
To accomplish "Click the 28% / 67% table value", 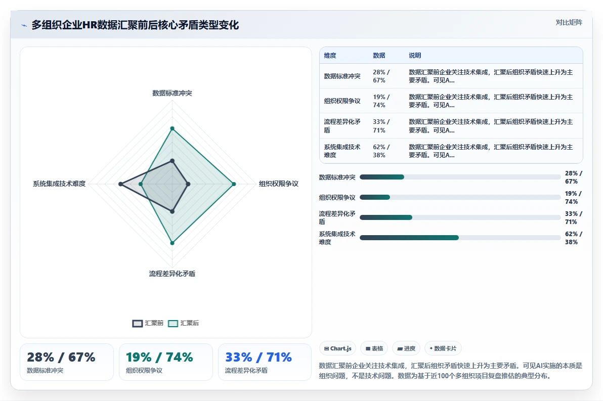I will coord(381,76).
